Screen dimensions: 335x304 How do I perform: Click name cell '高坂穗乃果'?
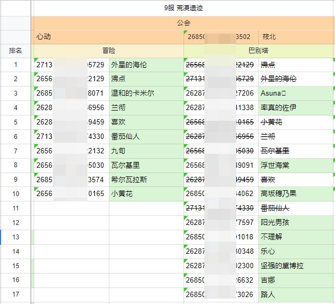point(296,194)
